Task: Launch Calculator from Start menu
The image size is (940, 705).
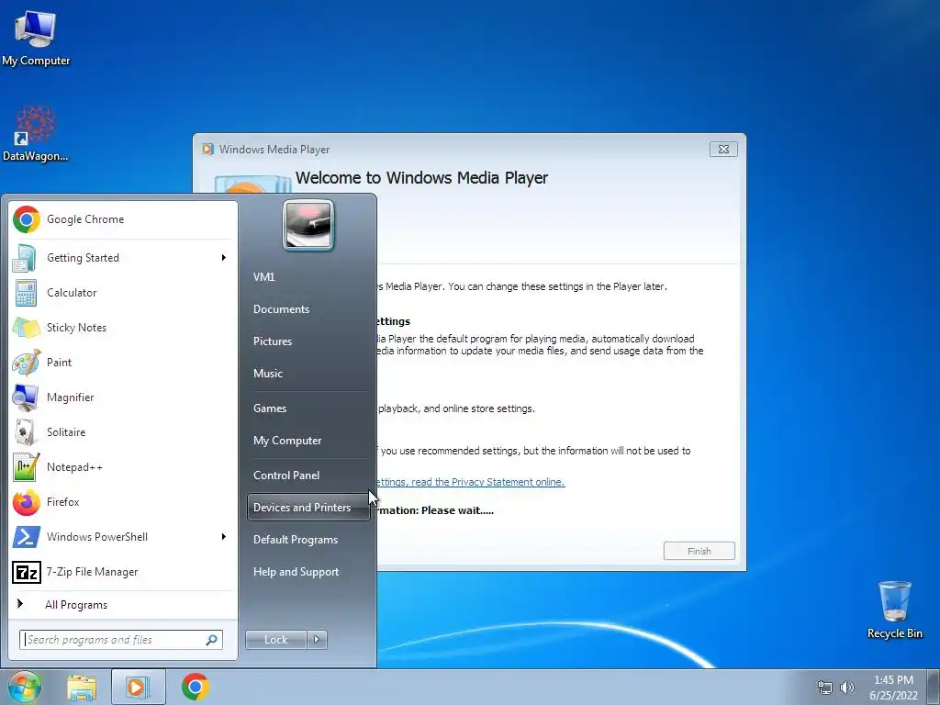Action: (x=123, y=293)
